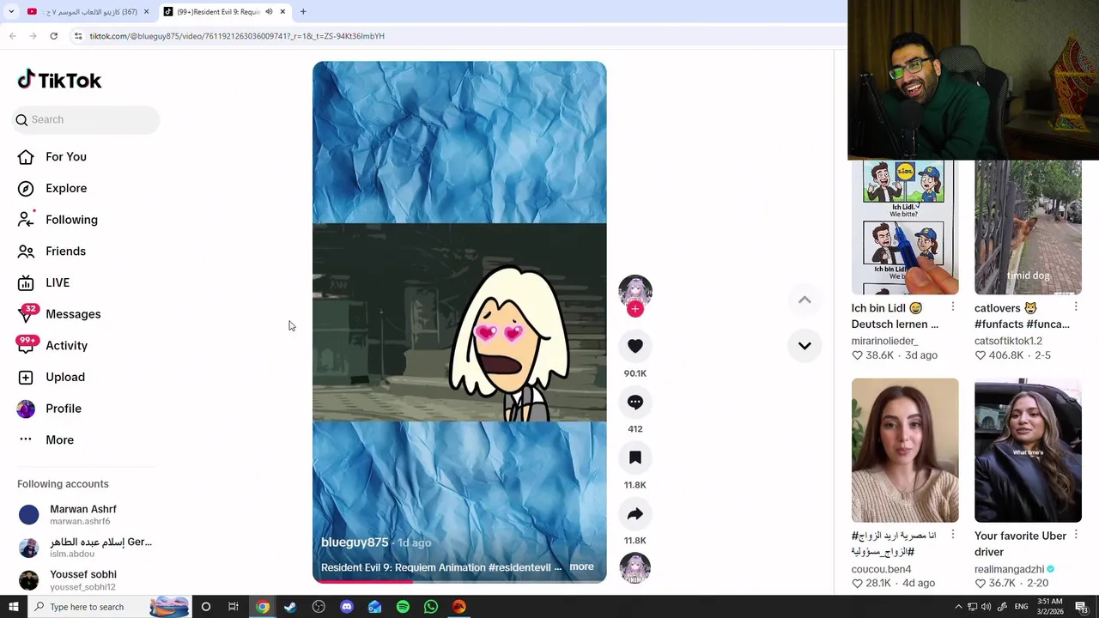This screenshot has height=618, width=1099.
Task: Open Discord from the taskbar
Action: pos(347,607)
